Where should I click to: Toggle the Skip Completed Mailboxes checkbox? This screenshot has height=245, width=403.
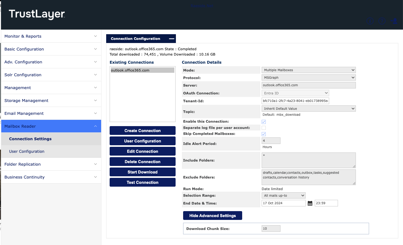(x=264, y=134)
